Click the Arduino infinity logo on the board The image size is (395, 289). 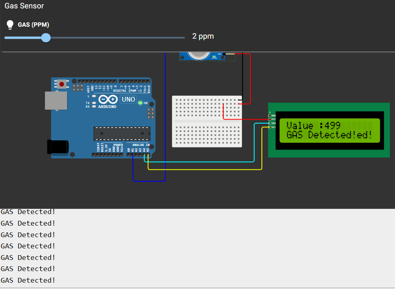click(x=108, y=99)
